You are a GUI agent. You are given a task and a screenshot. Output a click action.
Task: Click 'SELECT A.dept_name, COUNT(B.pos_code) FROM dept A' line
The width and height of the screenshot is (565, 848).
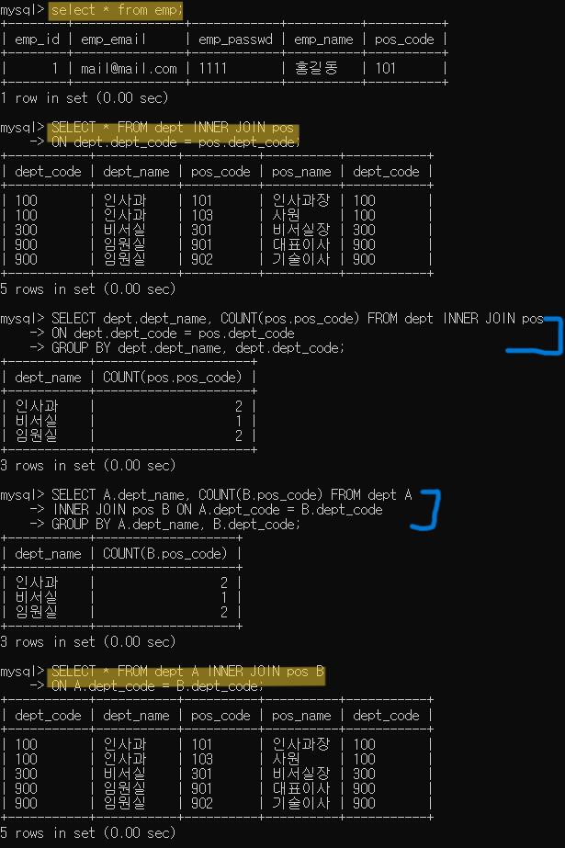tap(232, 495)
